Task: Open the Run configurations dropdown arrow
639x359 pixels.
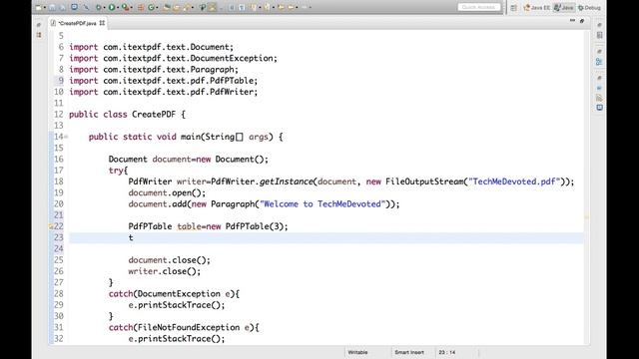Action: tap(118, 7)
